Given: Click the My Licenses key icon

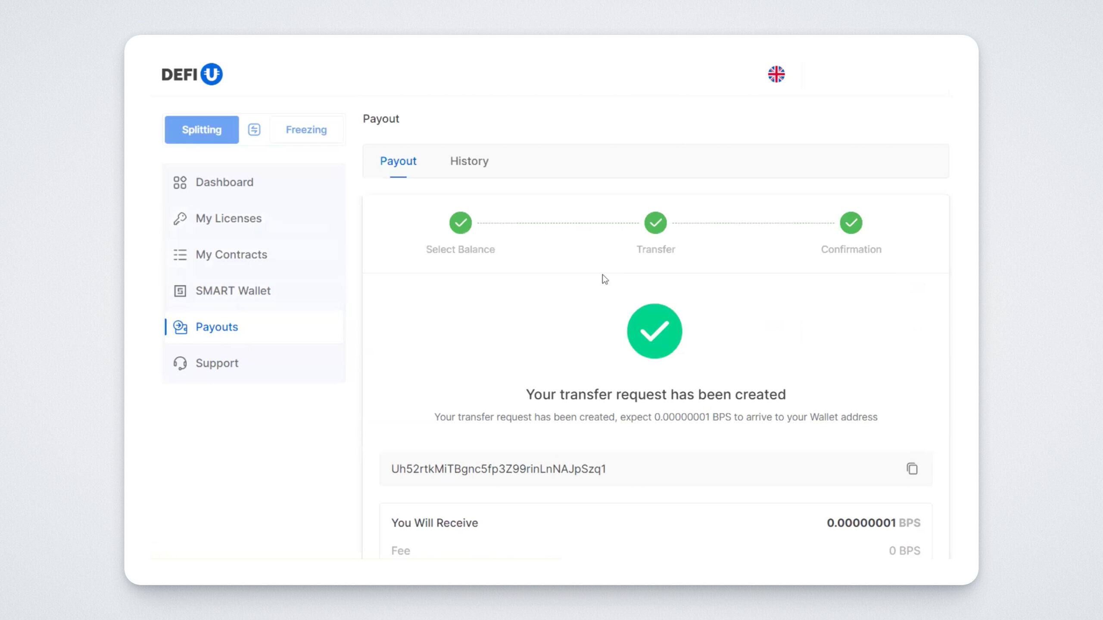Looking at the screenshot, I should coord(180,219).
